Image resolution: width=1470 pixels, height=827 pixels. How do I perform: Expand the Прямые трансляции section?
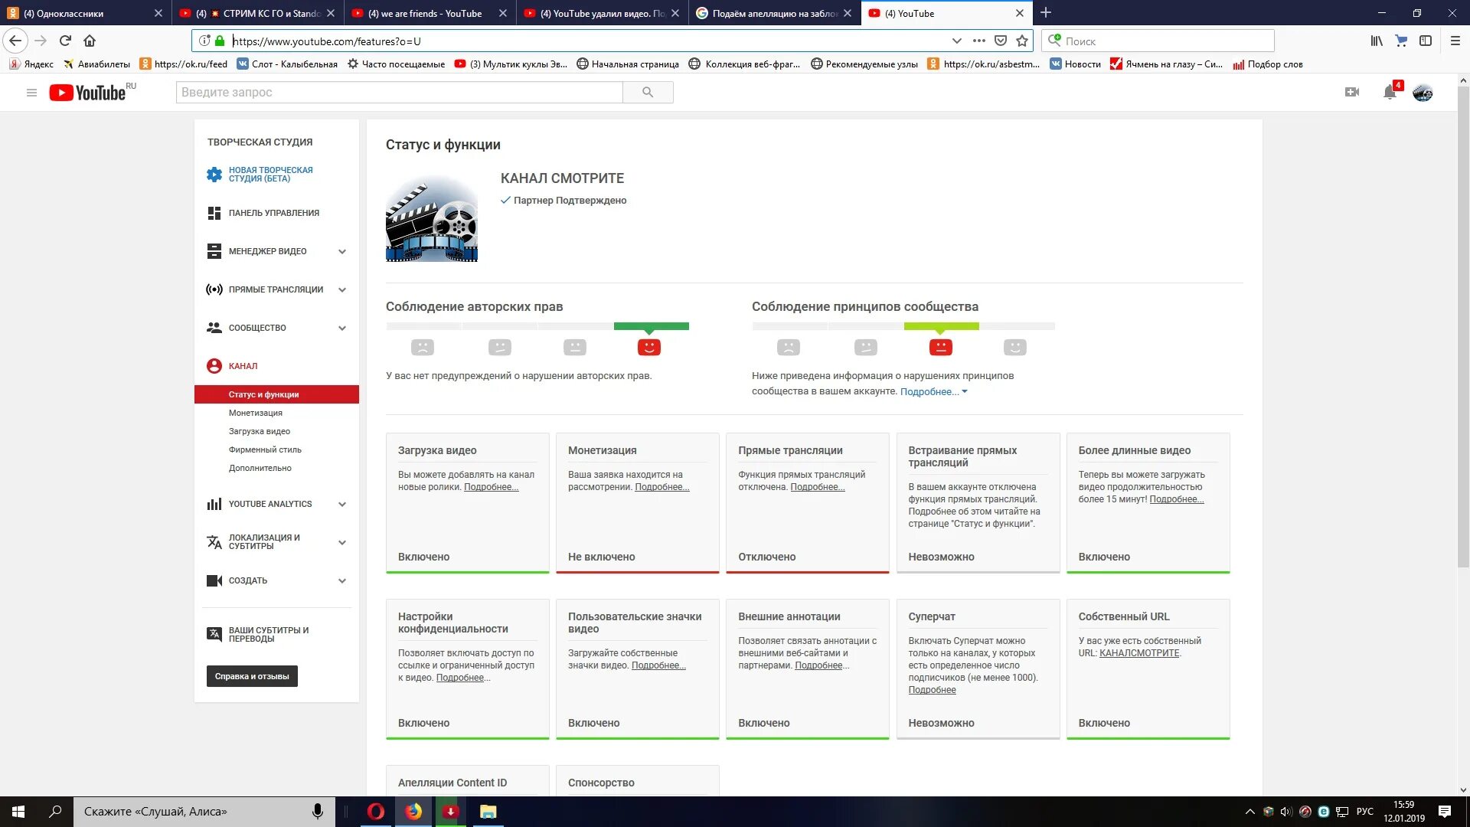click(342, 289)
